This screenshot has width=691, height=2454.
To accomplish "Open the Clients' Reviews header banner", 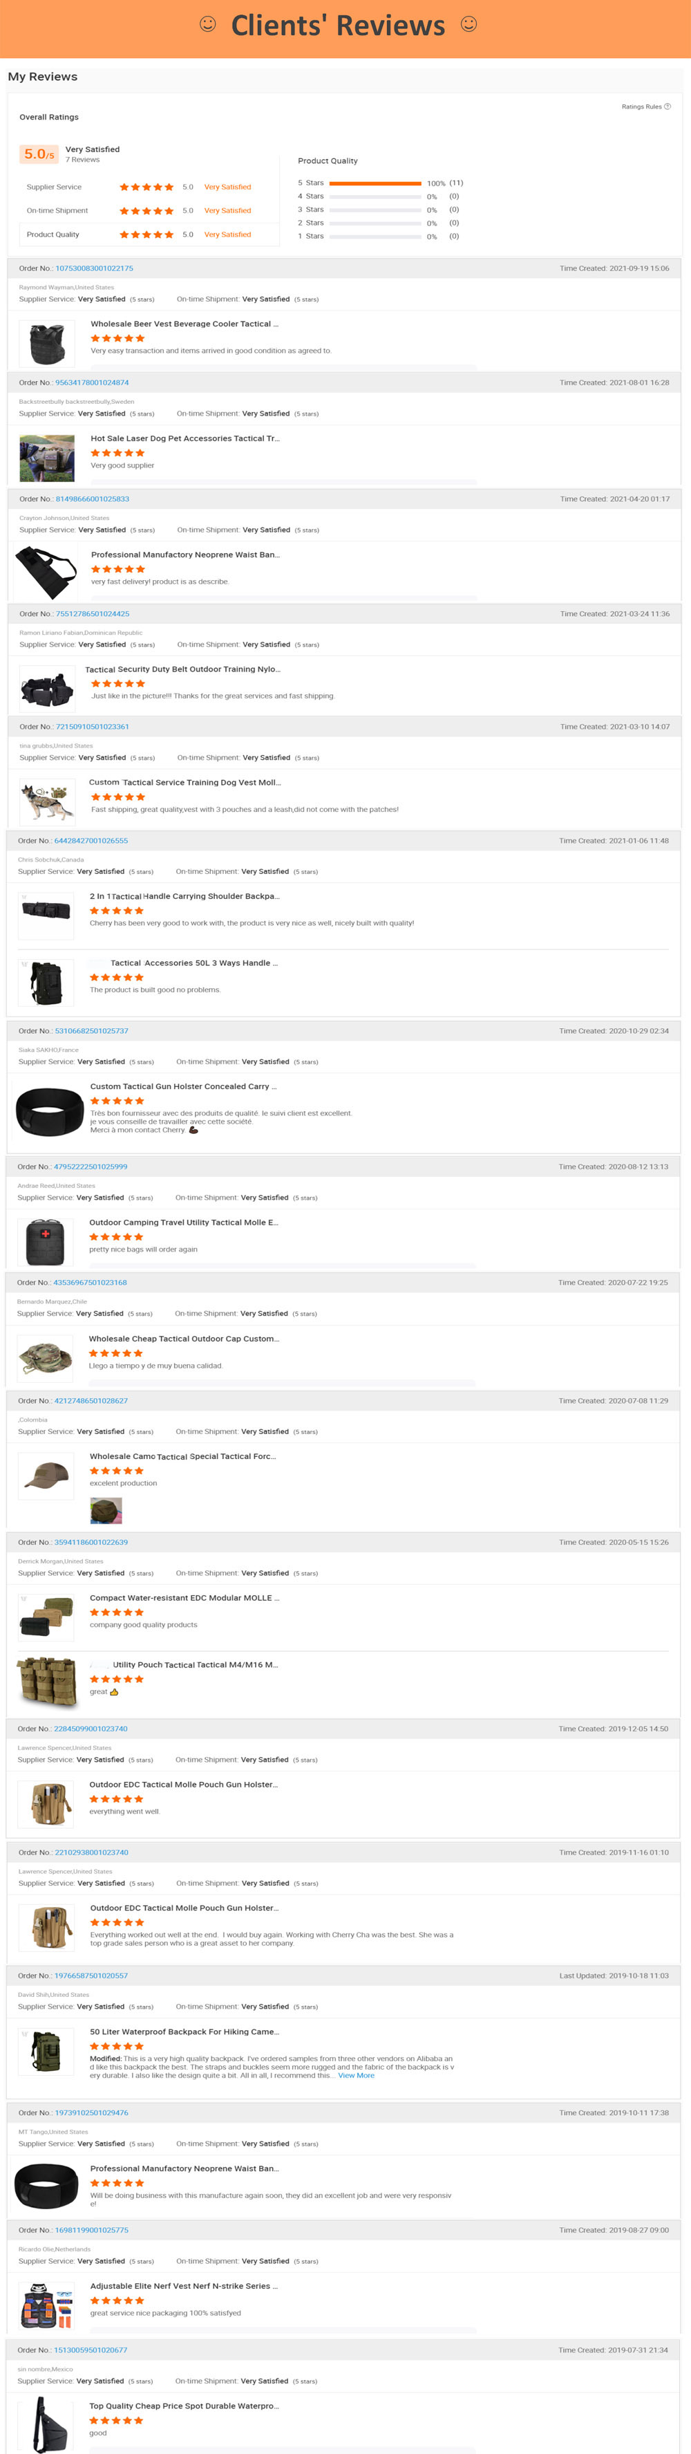I will (x=345, y=26).
